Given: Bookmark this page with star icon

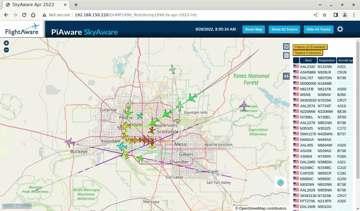Looking at the screenshot, I should (x=325, y=15).
